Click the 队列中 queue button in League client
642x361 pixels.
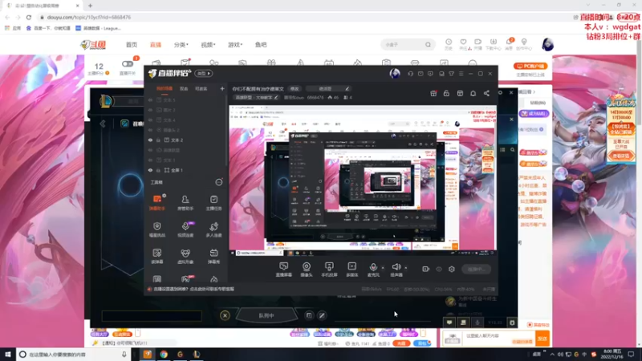tap(266, 315)
